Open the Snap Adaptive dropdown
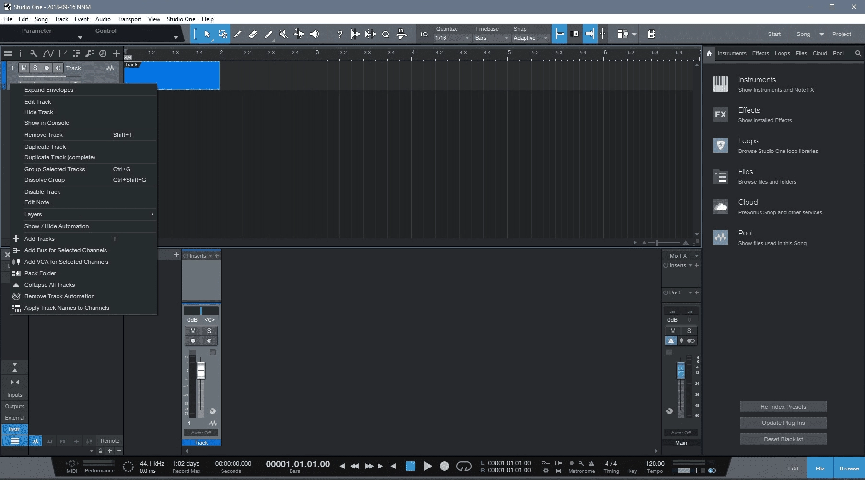 tap(530, 38)
